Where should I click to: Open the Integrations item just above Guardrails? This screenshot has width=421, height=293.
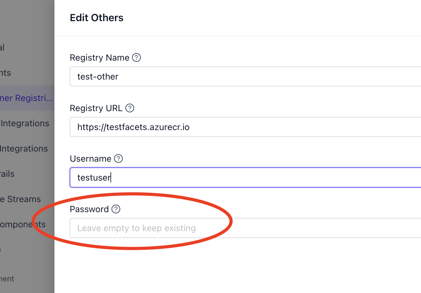click(24, 149)
